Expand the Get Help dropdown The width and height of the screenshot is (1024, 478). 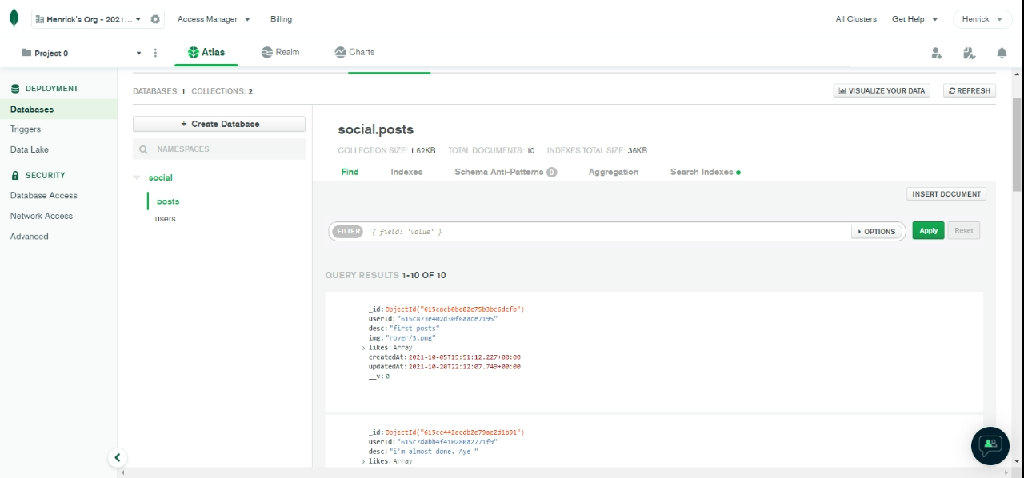coord(914,18)
